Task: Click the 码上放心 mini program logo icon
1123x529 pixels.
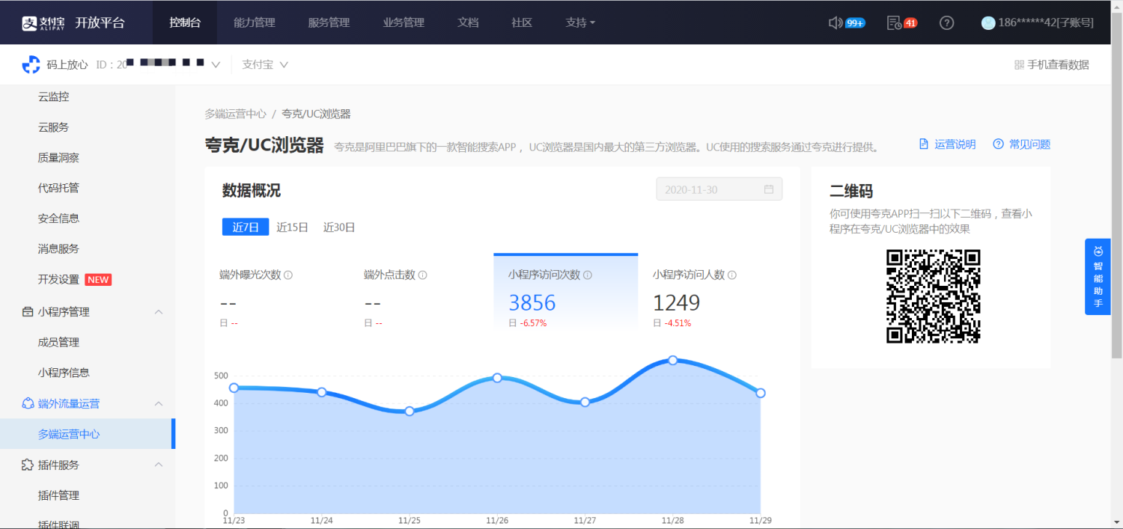Action: pos(31,64)
